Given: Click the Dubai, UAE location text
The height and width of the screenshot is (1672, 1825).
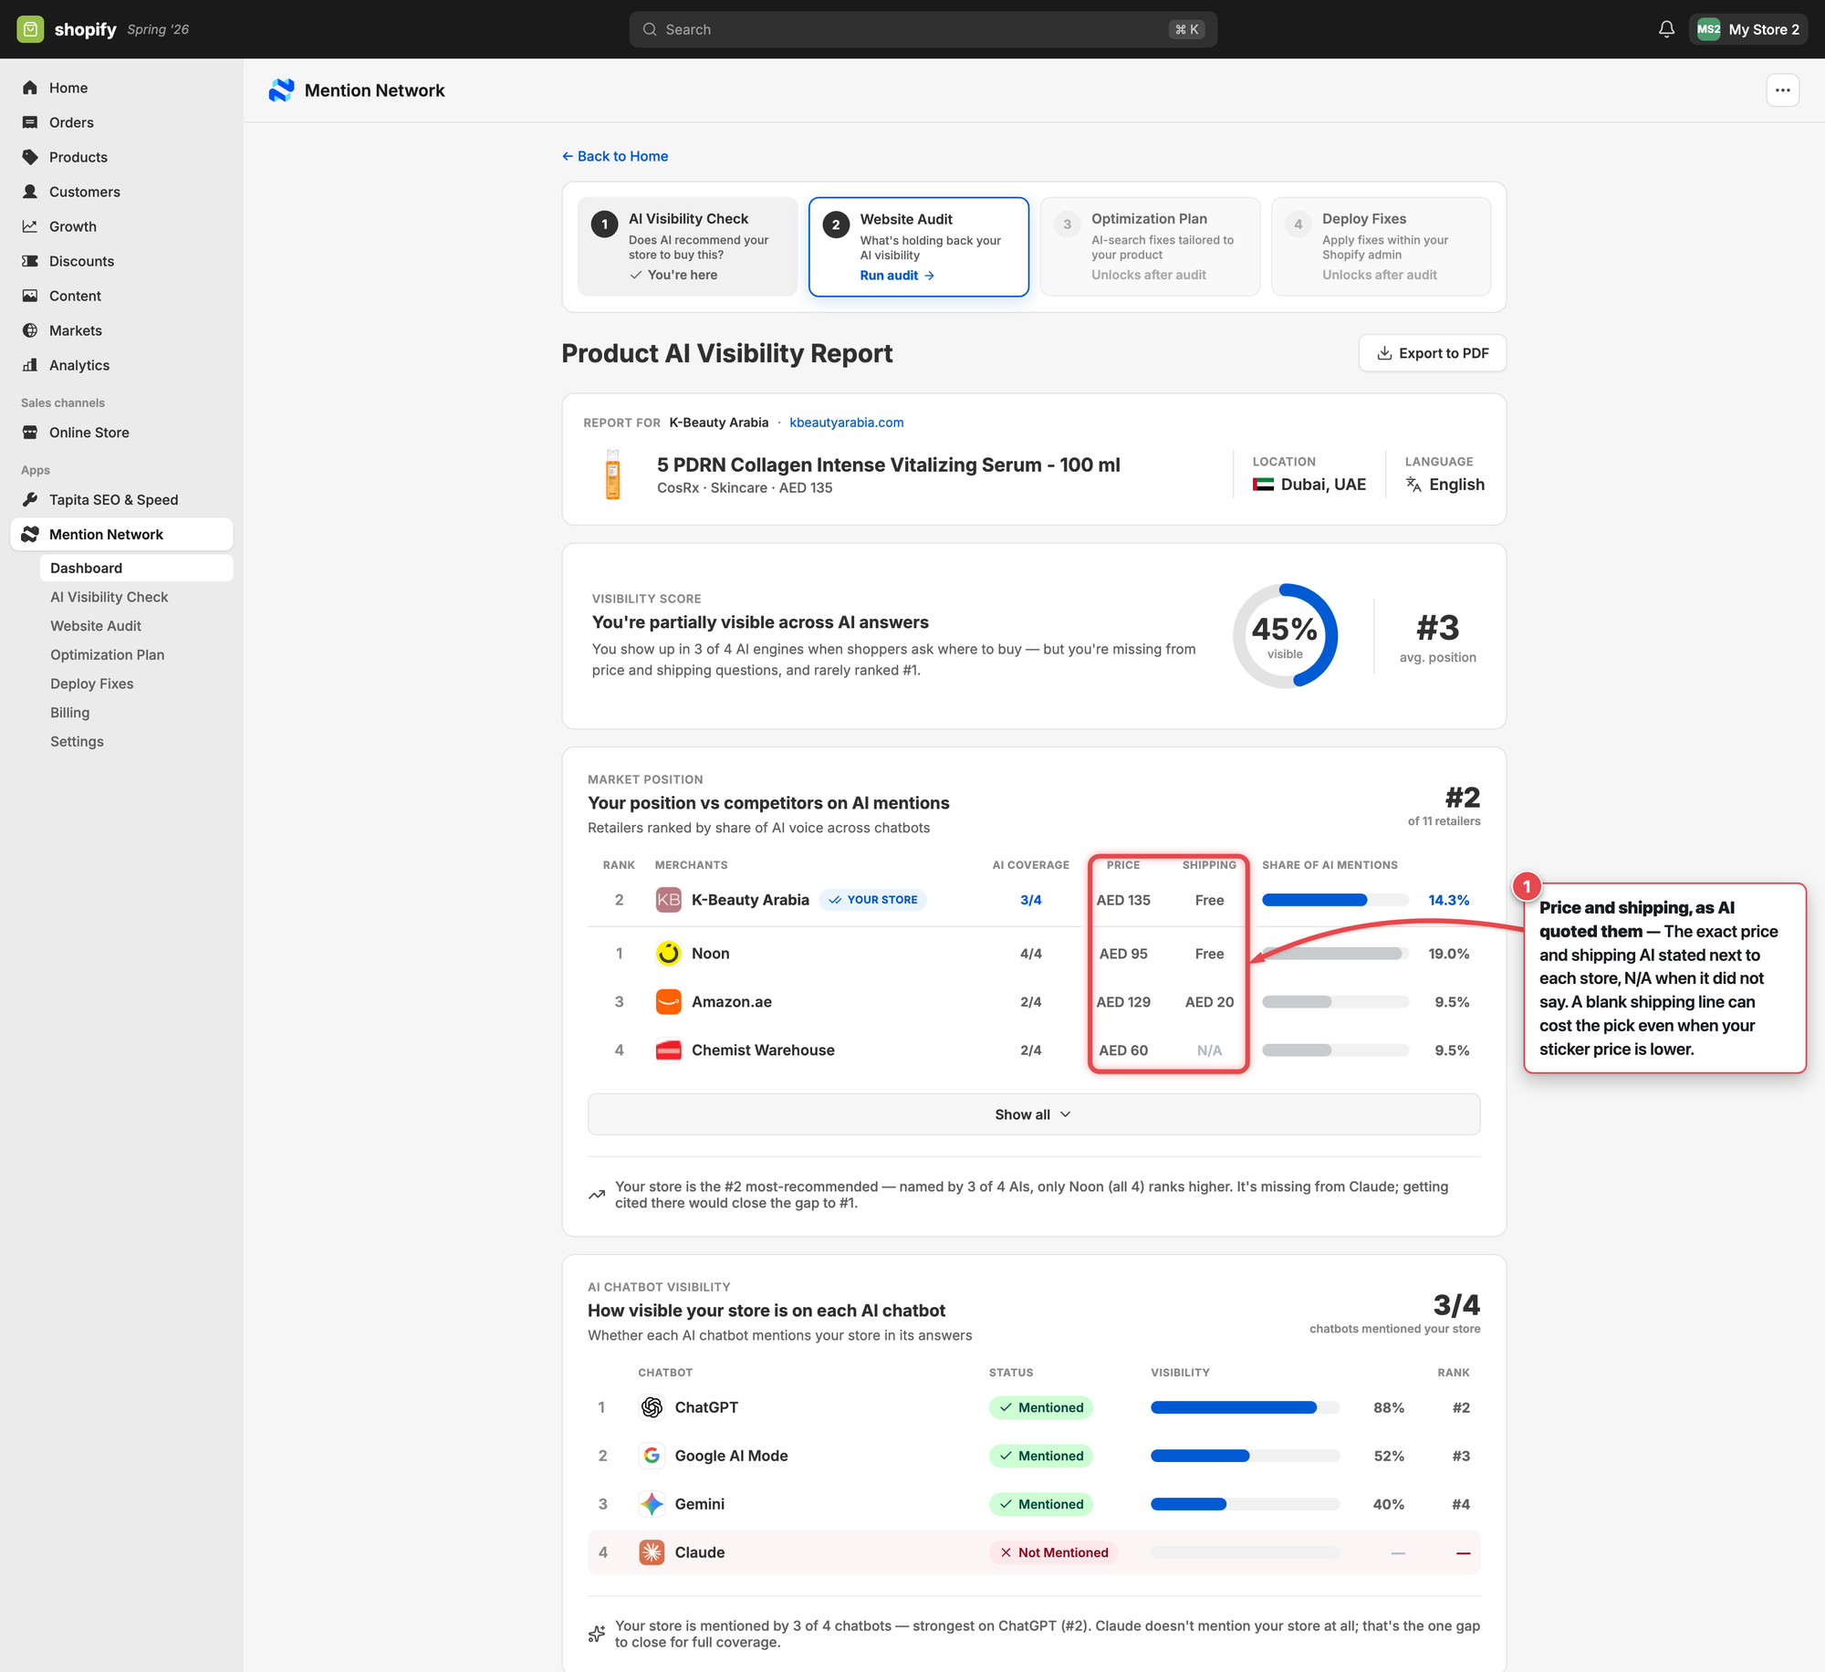Looking at the screenshot, I should click(1323, 485).
